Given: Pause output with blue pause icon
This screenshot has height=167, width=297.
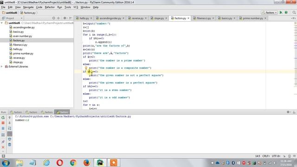Looking at the screenshot, I should point(3,128).
